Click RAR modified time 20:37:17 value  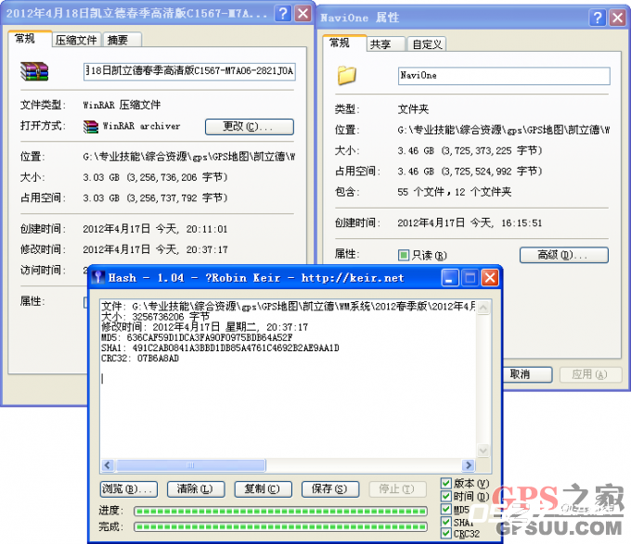tap(155, 249)
